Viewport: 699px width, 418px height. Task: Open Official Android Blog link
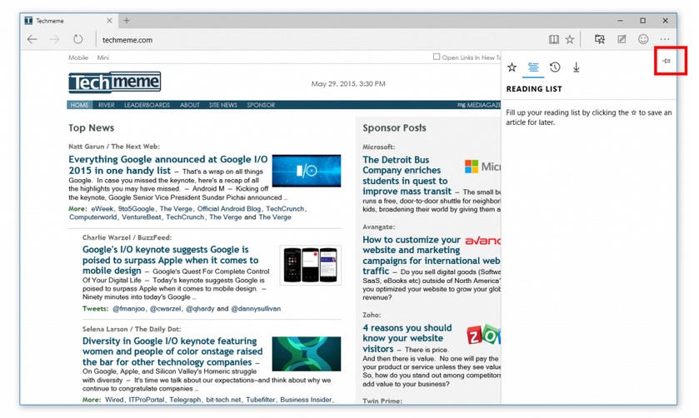tap(228, 208)
